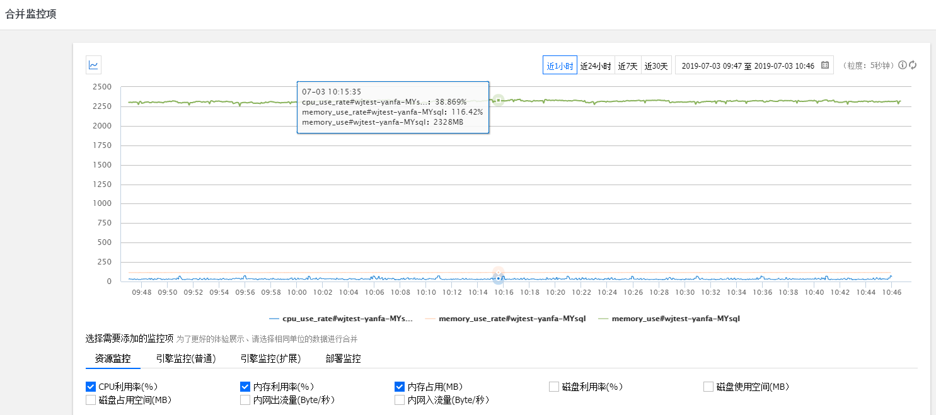Select the 近30天 time range

[656, 65]
